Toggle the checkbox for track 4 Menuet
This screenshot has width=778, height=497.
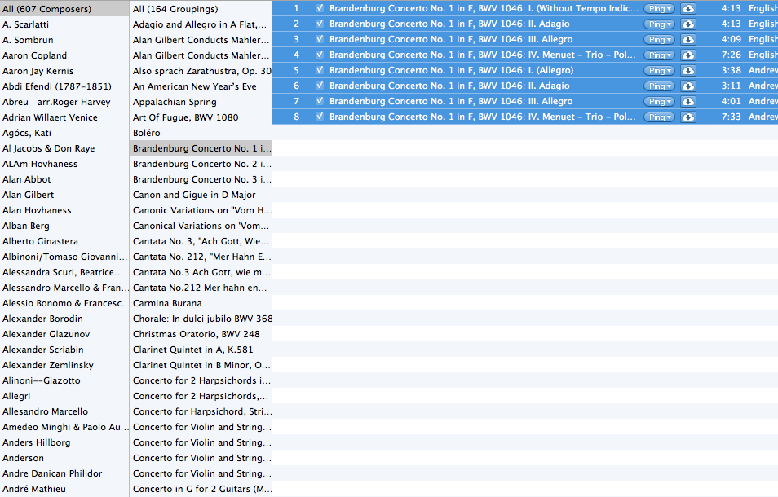(x=320, y=55)
